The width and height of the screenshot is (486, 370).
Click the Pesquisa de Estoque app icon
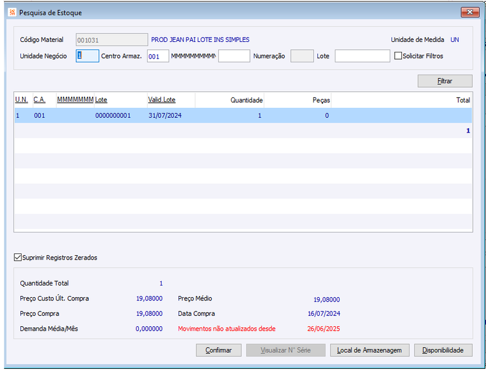click(12, 13)
